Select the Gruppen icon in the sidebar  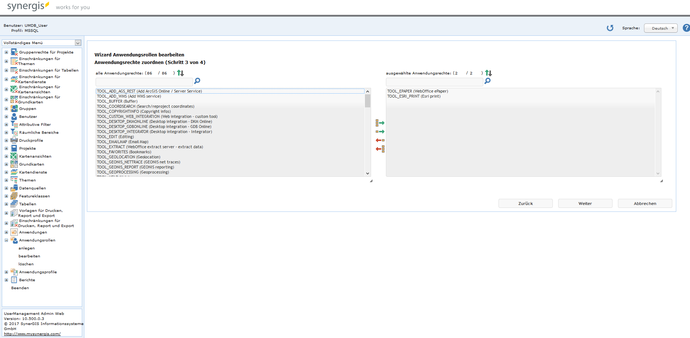click(14, 108)
